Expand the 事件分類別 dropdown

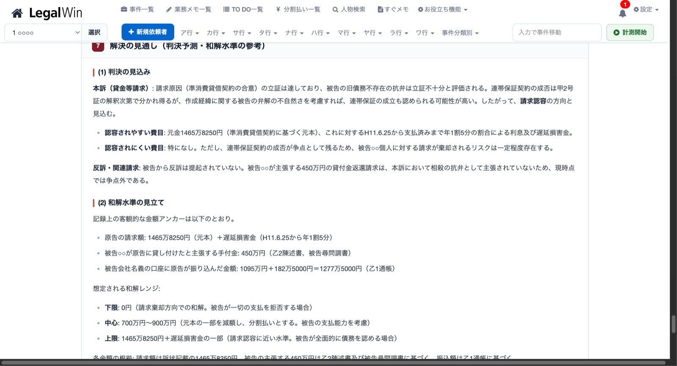pyautogui.click(x=460, y=33)
